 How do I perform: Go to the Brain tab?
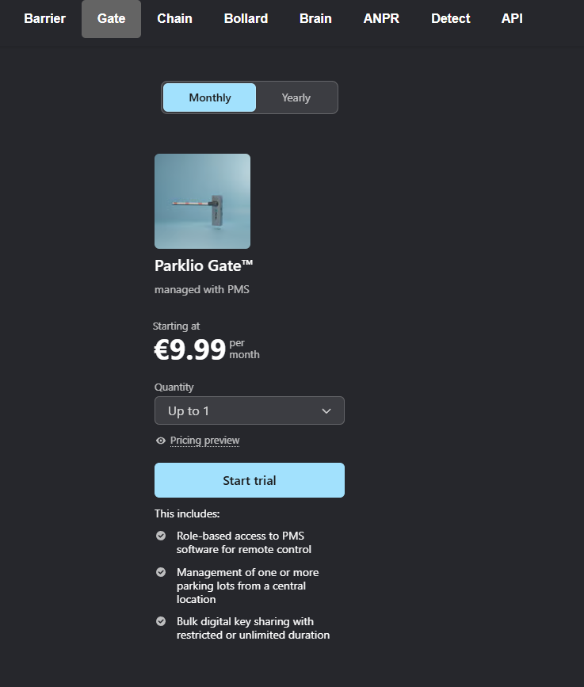point(315,18)
